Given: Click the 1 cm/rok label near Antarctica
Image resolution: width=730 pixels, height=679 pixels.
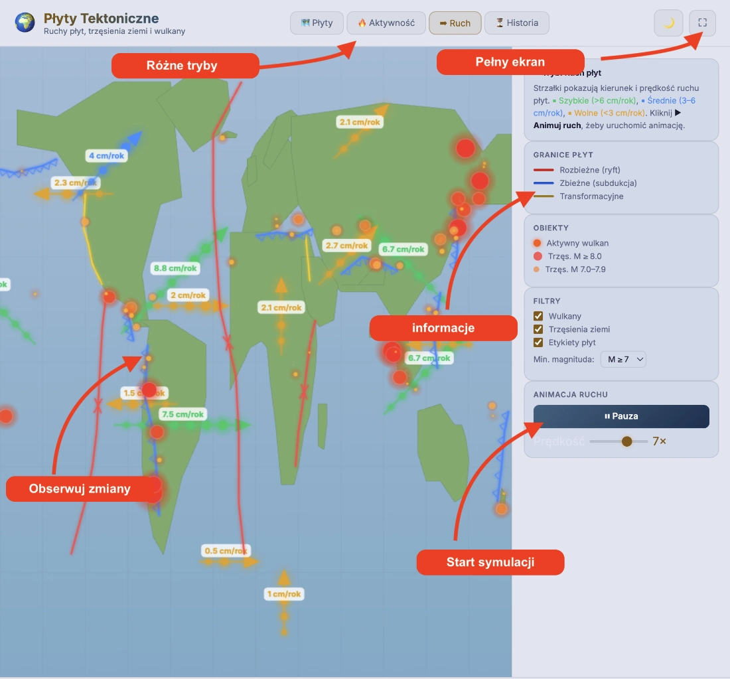Looking at the screenshot, I should click(284, 594).
